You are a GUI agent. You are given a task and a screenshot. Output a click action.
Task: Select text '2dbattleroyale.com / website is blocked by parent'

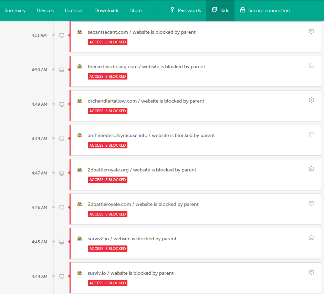[x=143, y=204]
